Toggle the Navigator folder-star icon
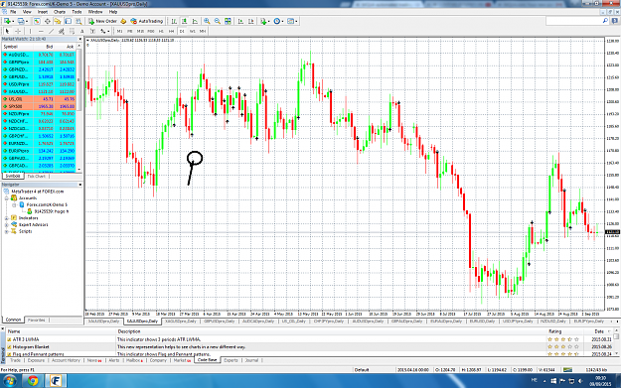 pos(58,21)
